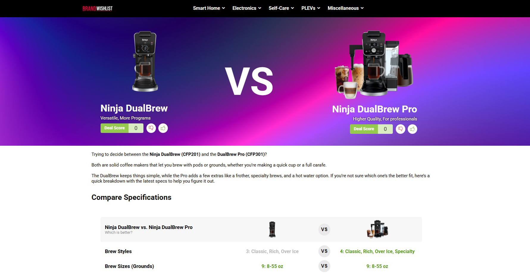This screenshot has height=273, width=530.
Task: Thumbs up the Ninja DualBrew
Action: pyautogui.click(x=163, y=128)
